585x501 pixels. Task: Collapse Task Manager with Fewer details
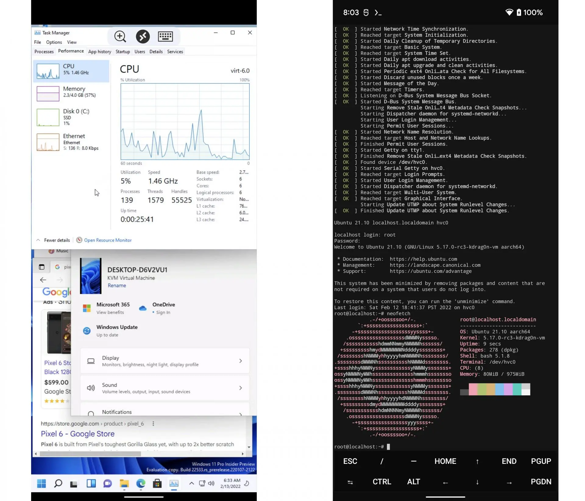coord(53,240)
